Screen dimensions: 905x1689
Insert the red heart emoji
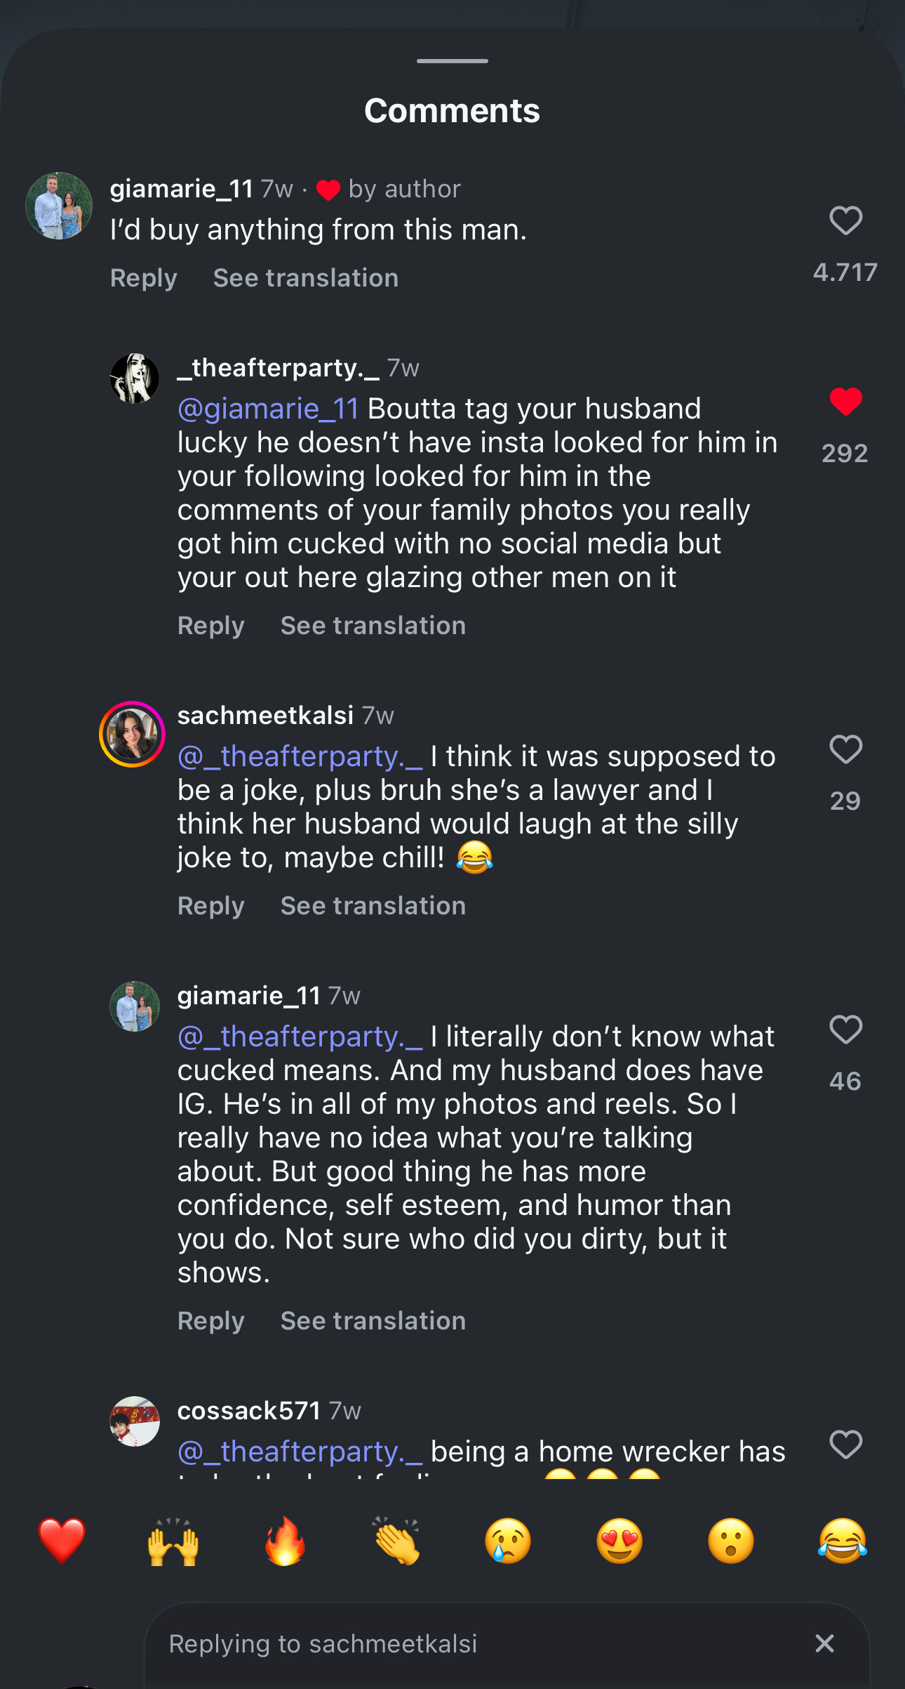coord(62,1541)
